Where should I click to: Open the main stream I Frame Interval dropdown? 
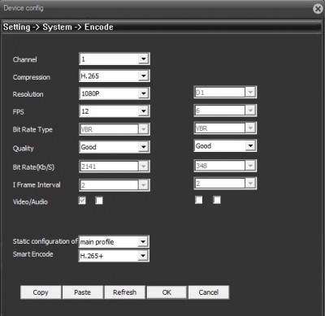click(x=115, y=185)
